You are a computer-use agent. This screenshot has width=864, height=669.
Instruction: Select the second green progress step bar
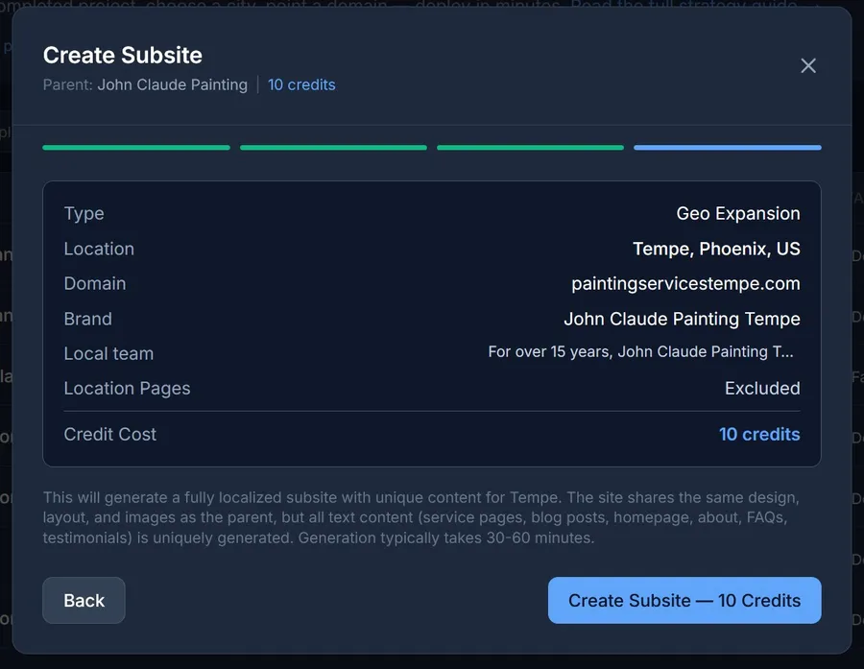point(333,148)
